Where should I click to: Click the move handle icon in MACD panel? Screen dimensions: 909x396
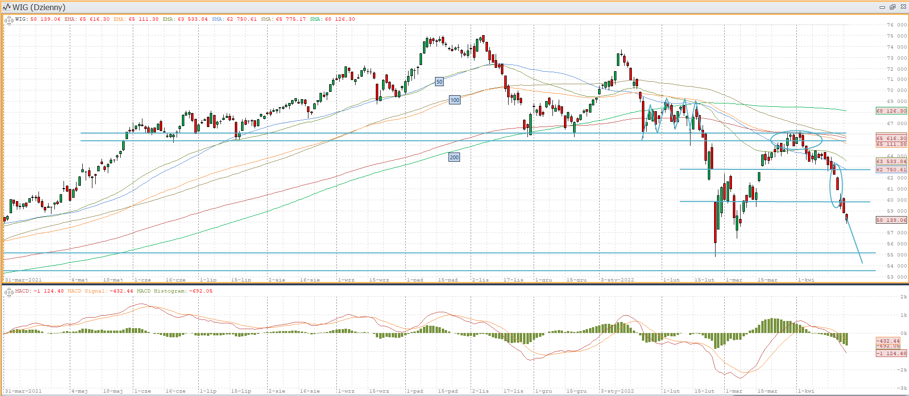(9, 292)
